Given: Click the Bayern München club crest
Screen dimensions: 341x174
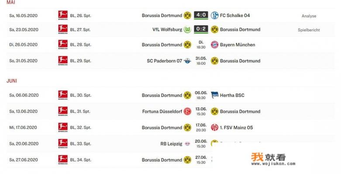Looking at the screenshot, I should coord(214,45).
